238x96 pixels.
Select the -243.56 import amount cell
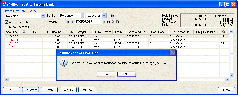(12, 36)
